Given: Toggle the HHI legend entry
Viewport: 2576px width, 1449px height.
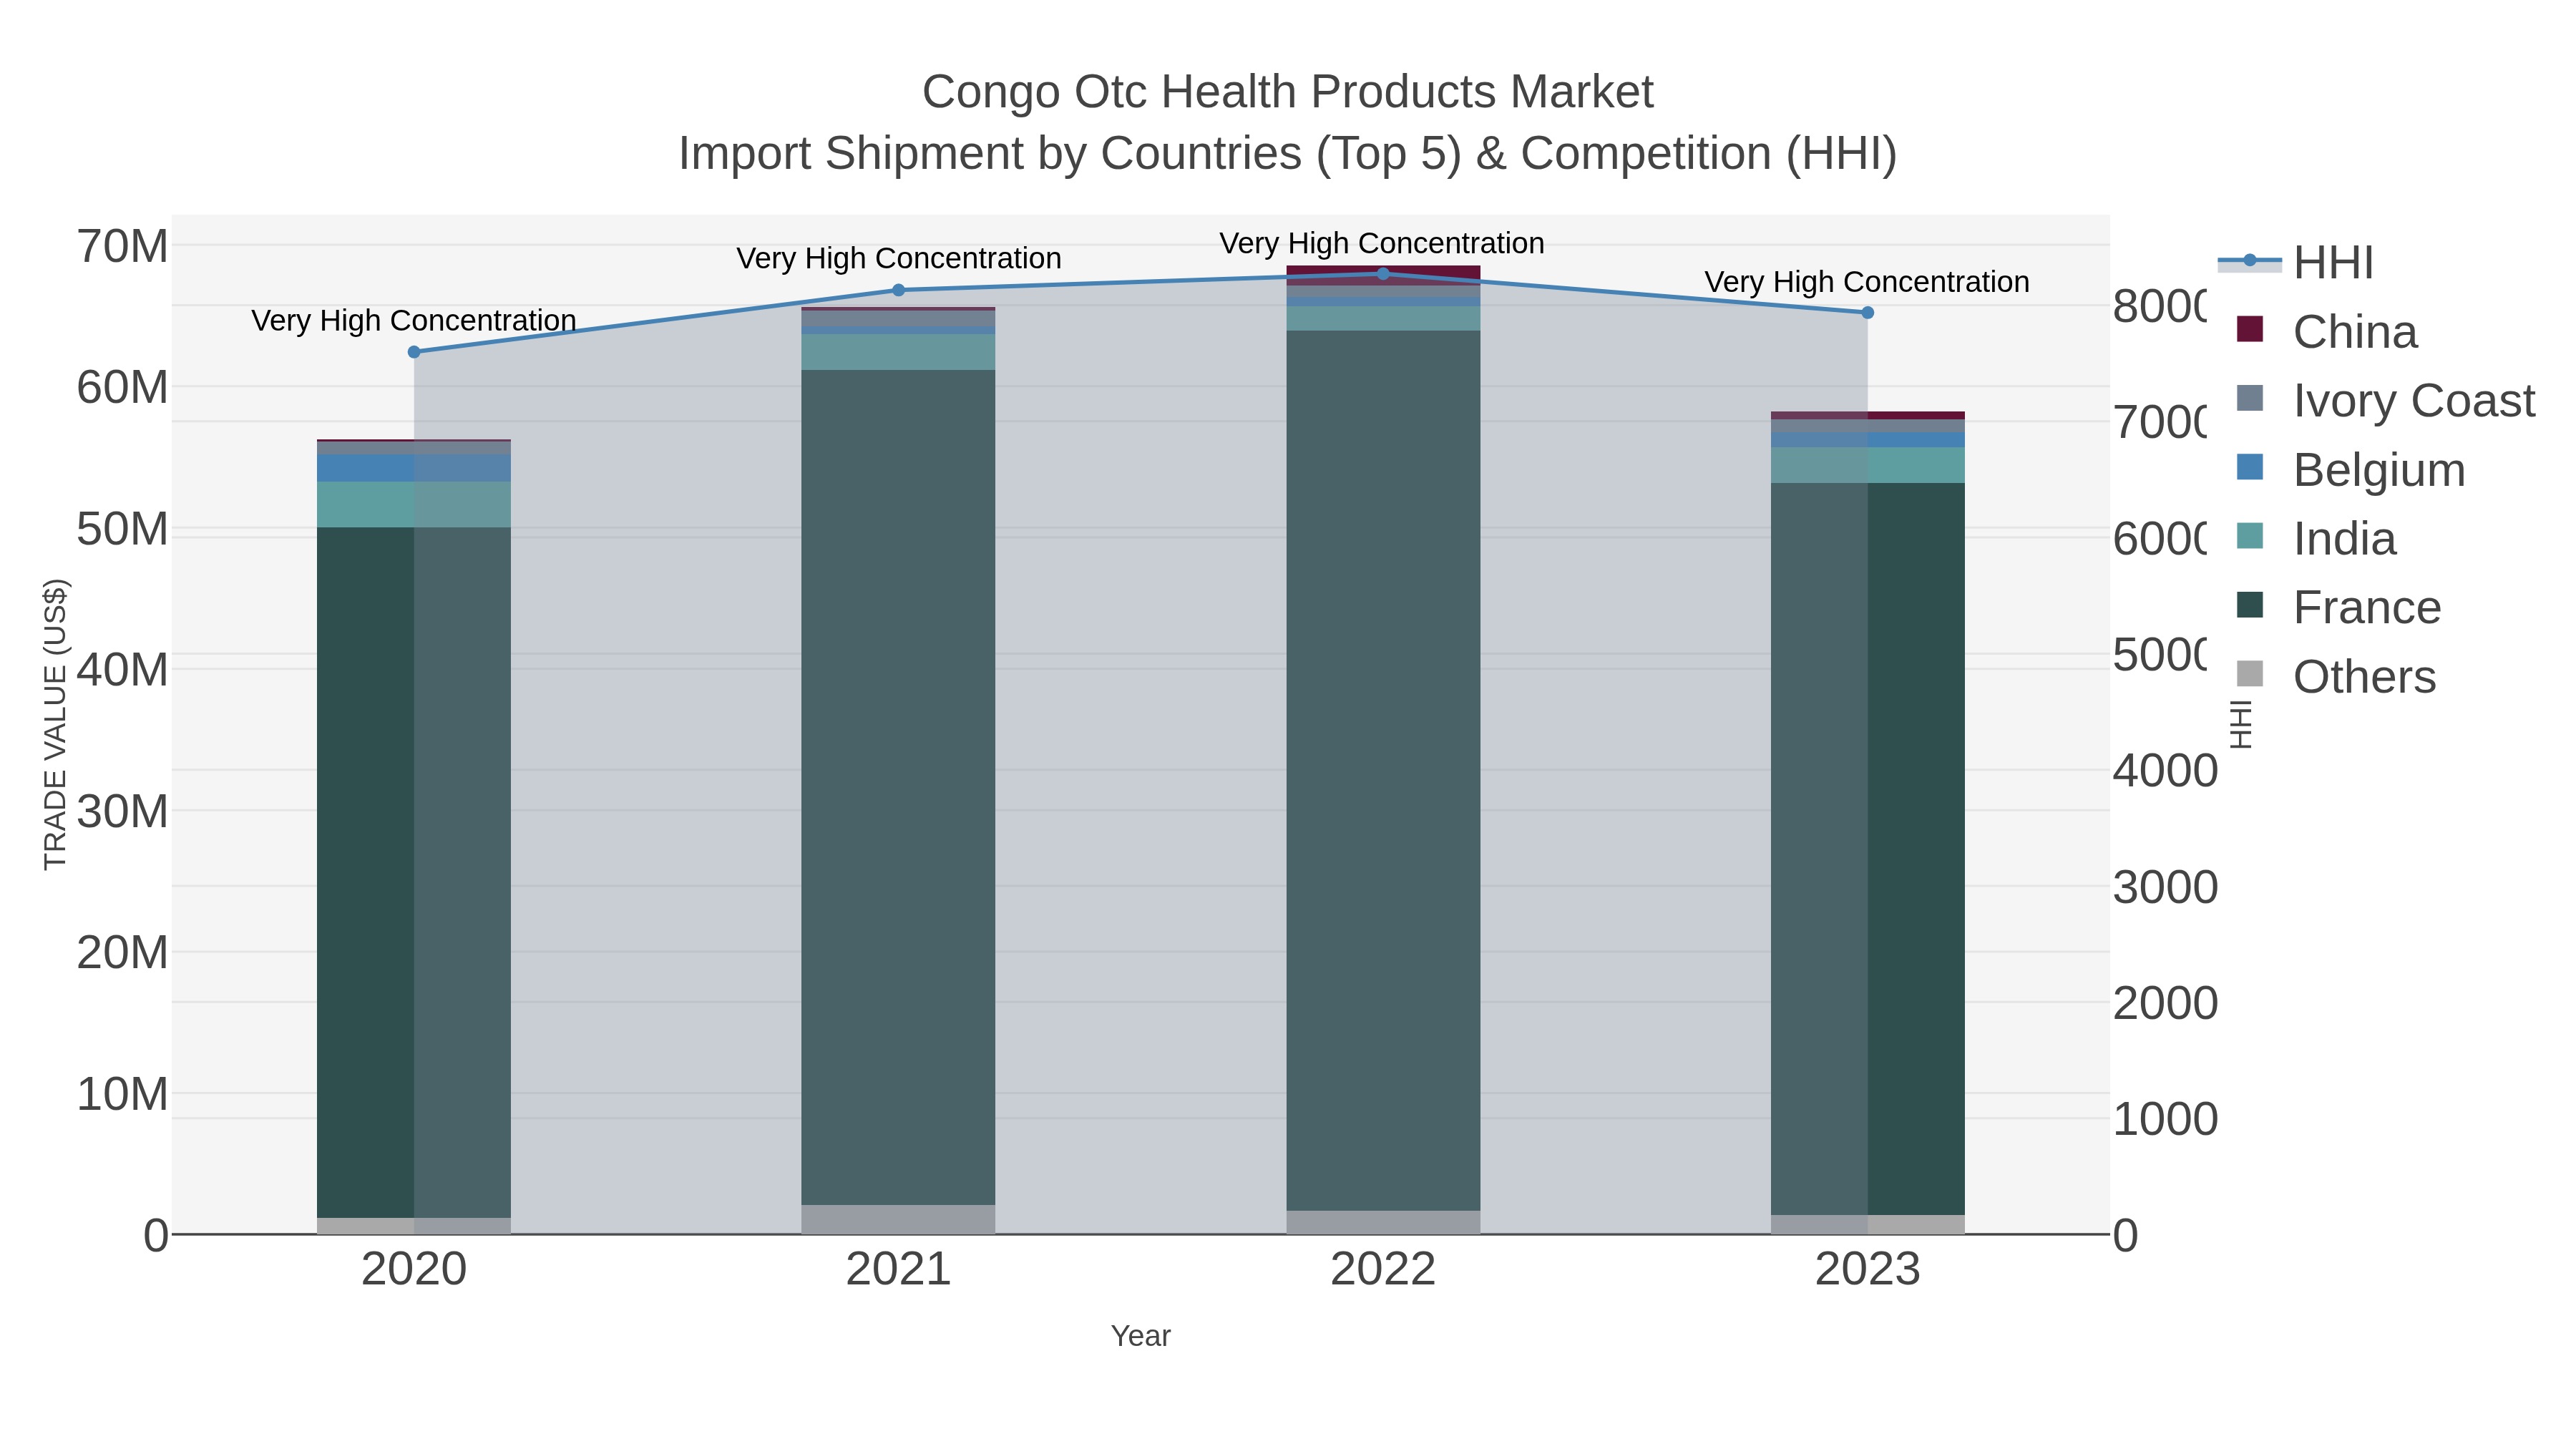Looking at the screenshot, I should click(2296, 263).
